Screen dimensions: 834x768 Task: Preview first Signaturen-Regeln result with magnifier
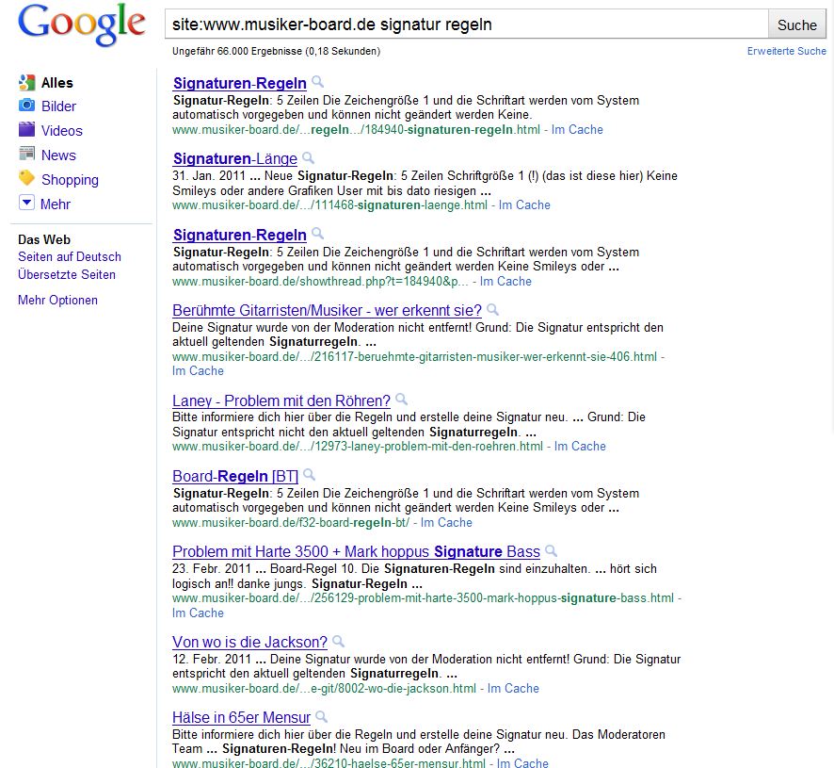317,82
